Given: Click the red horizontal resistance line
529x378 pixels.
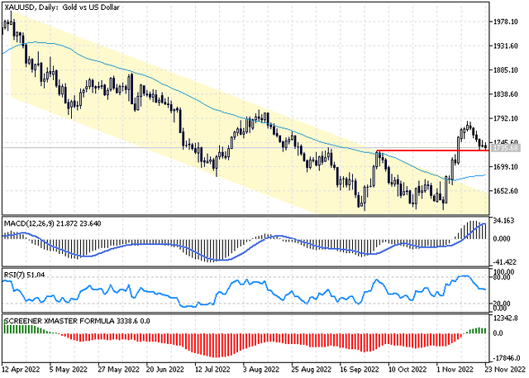Looking at the screenshot, I should (432, 151).
